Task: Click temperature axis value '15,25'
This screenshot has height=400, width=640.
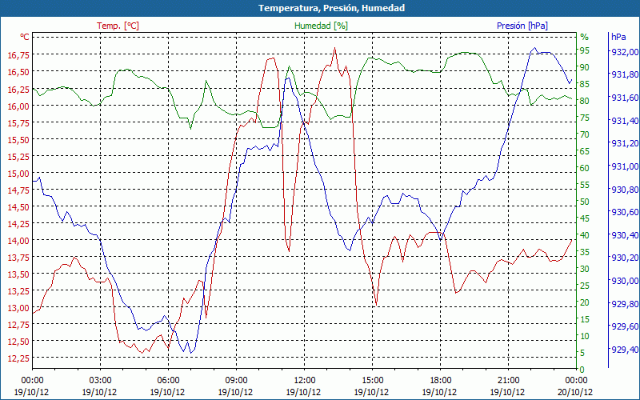Action: coord(18,157)
